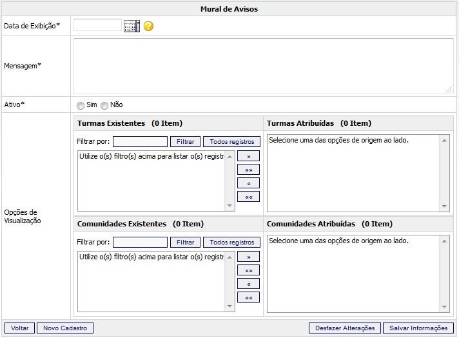This screenshot has width=459, height=338.
Task: Select the Não radio button for Ativo
Action: (104, 105)
